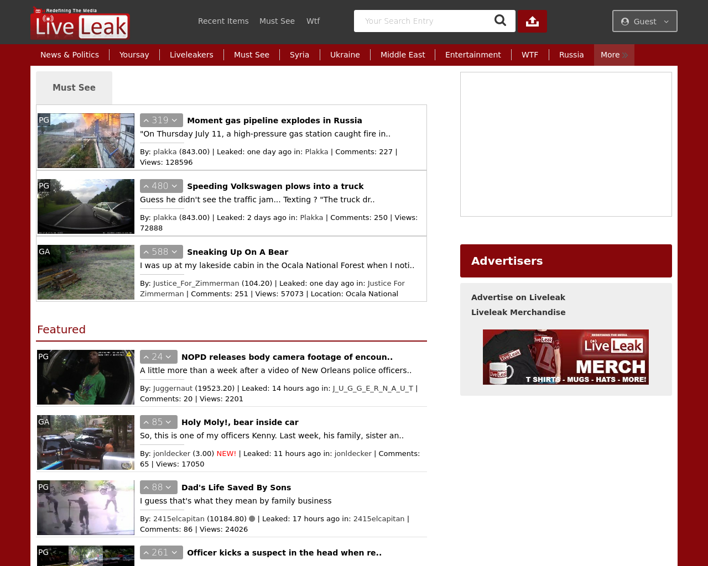Screen dimensions: 708x566
Task: Upvote the gas pipeline explodes video
Action: click(x=147, y=120)
